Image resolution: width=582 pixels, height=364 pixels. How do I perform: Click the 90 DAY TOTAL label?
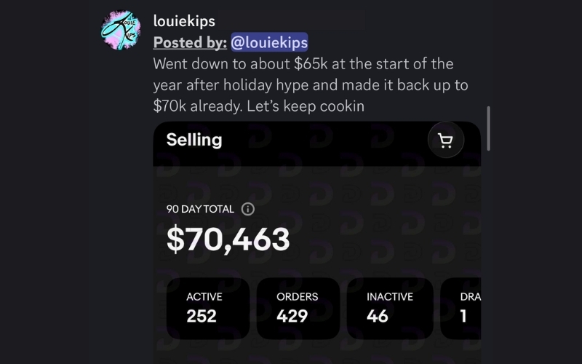pyautogui.click(x=200, y=209)
